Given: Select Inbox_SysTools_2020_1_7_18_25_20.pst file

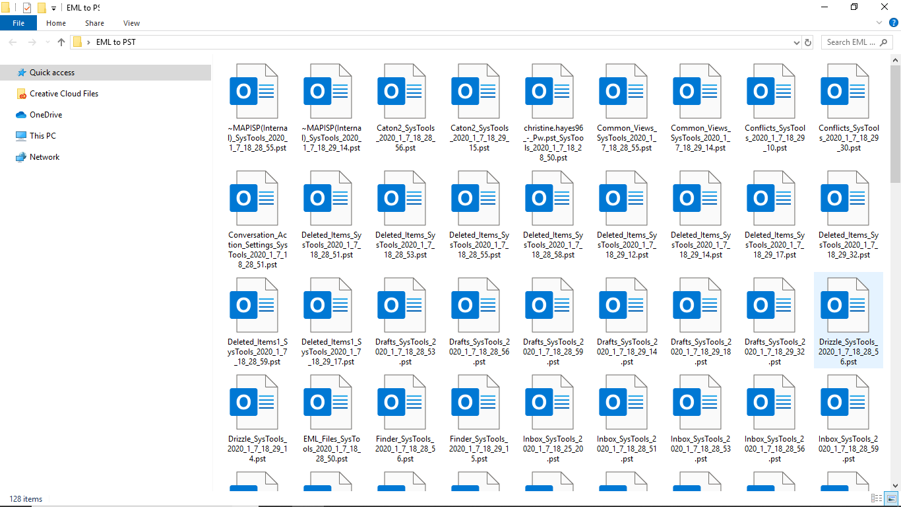Looking at the screenshot, I should pyautogui.click(x=552, y=419).
